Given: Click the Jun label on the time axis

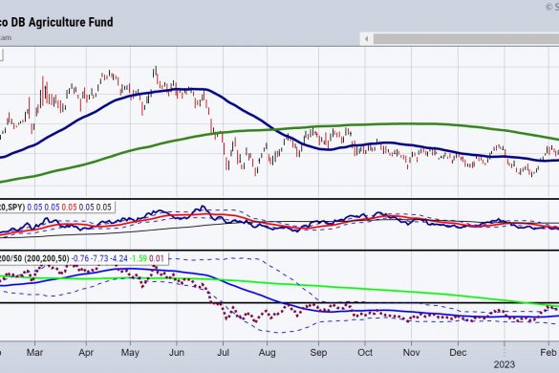Looking at the screenshot, I should coord(177,353).
